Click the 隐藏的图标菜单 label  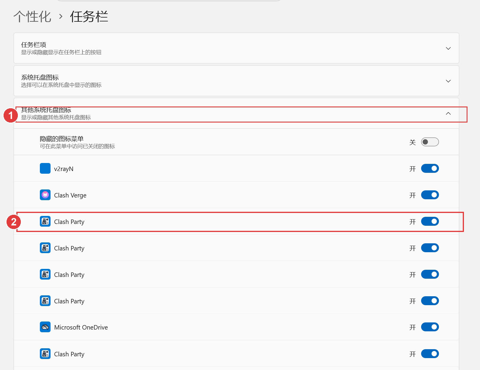[62, 139]
